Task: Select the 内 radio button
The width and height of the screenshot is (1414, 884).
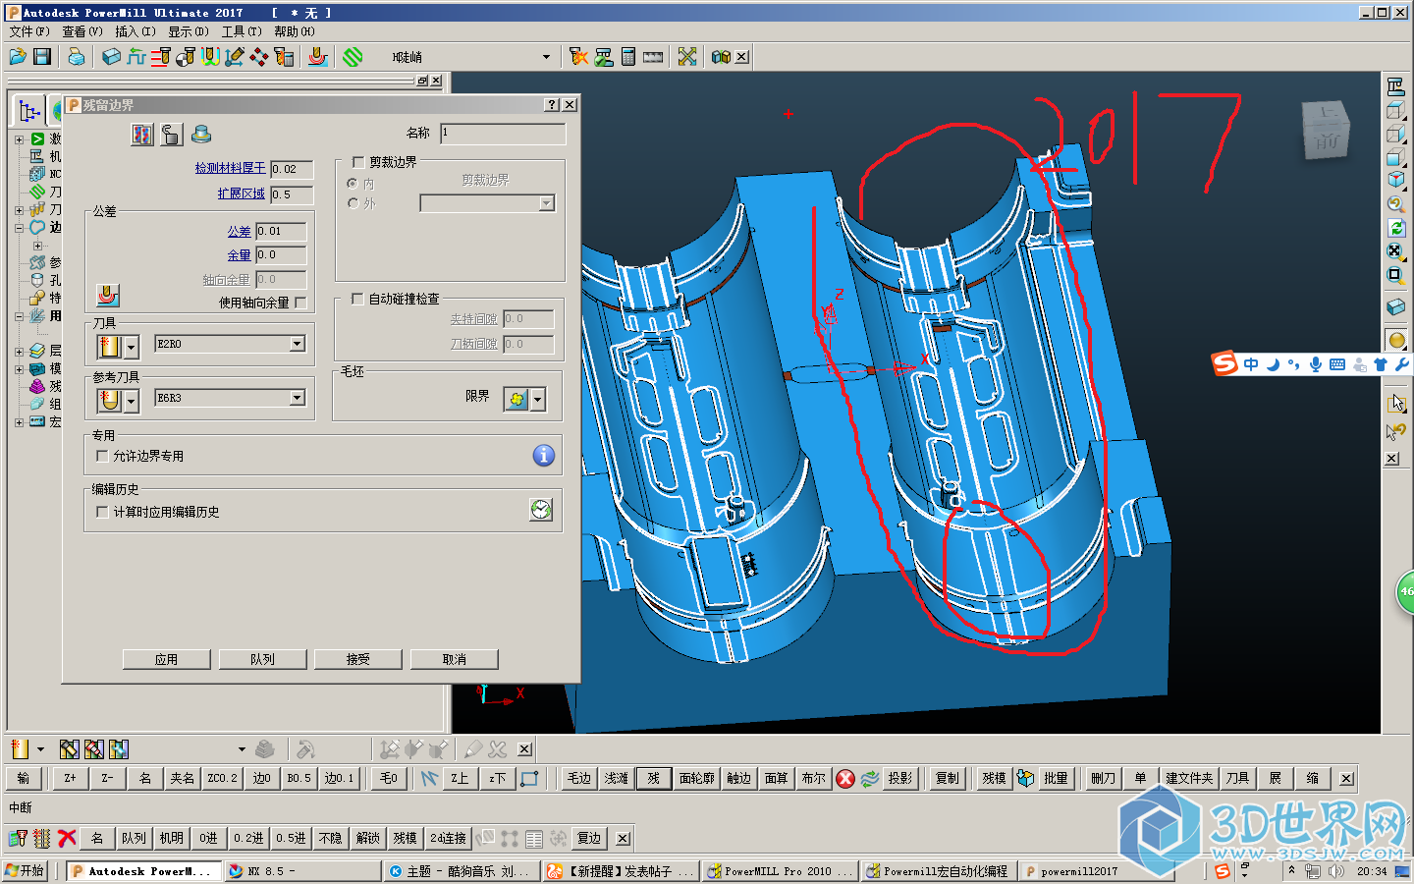Action: 353,184
